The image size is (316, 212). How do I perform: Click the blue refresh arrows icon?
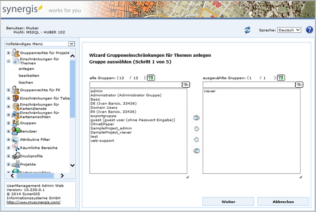(x=248, y=30)
